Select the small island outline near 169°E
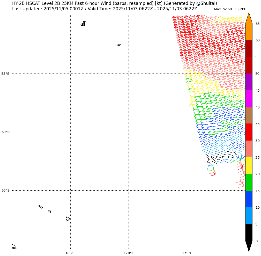 click(x=119, y=45)
